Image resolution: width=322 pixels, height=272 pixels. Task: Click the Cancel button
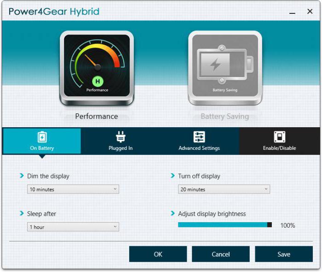coord(221,254)
